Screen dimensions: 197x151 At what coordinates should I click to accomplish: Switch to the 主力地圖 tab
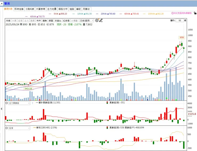pyautogui.click(x=52, y=9)
